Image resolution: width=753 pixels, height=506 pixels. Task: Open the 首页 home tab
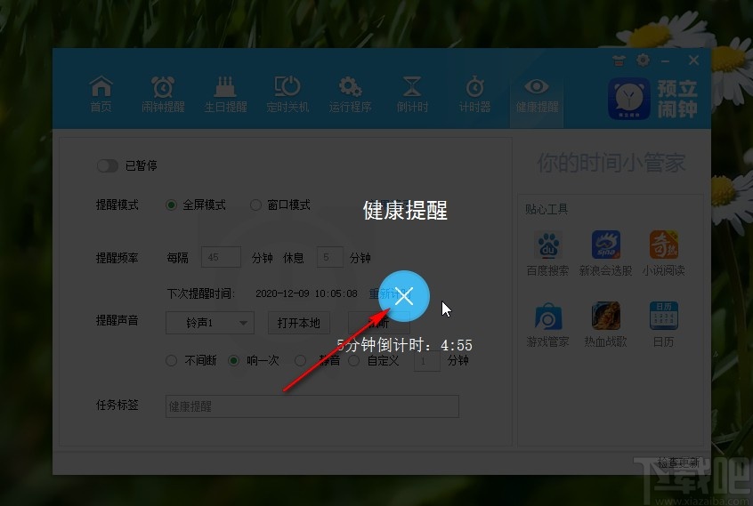pos(101,94)
